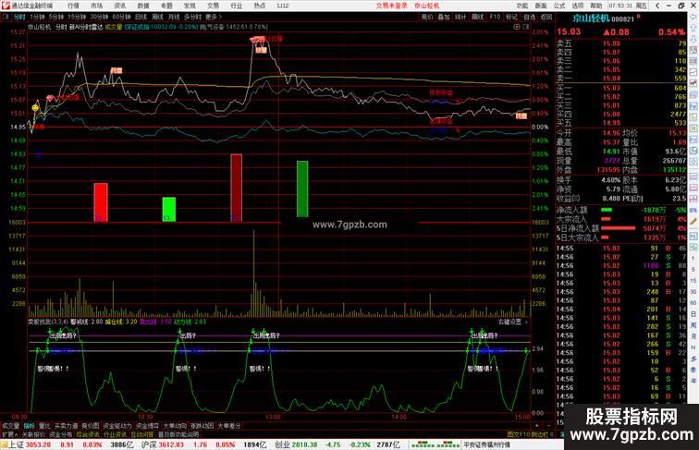Select the 15分钟 period tab
Screen dimensions: 699x450
point(77,17)
